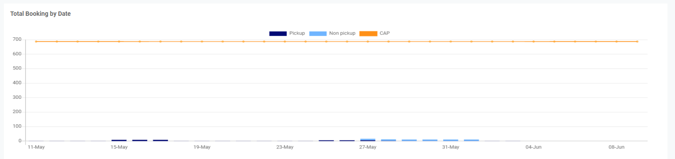Screen dimensions: 675x159
Task: Click the 11-May axis label
Action: coord(36,147)
